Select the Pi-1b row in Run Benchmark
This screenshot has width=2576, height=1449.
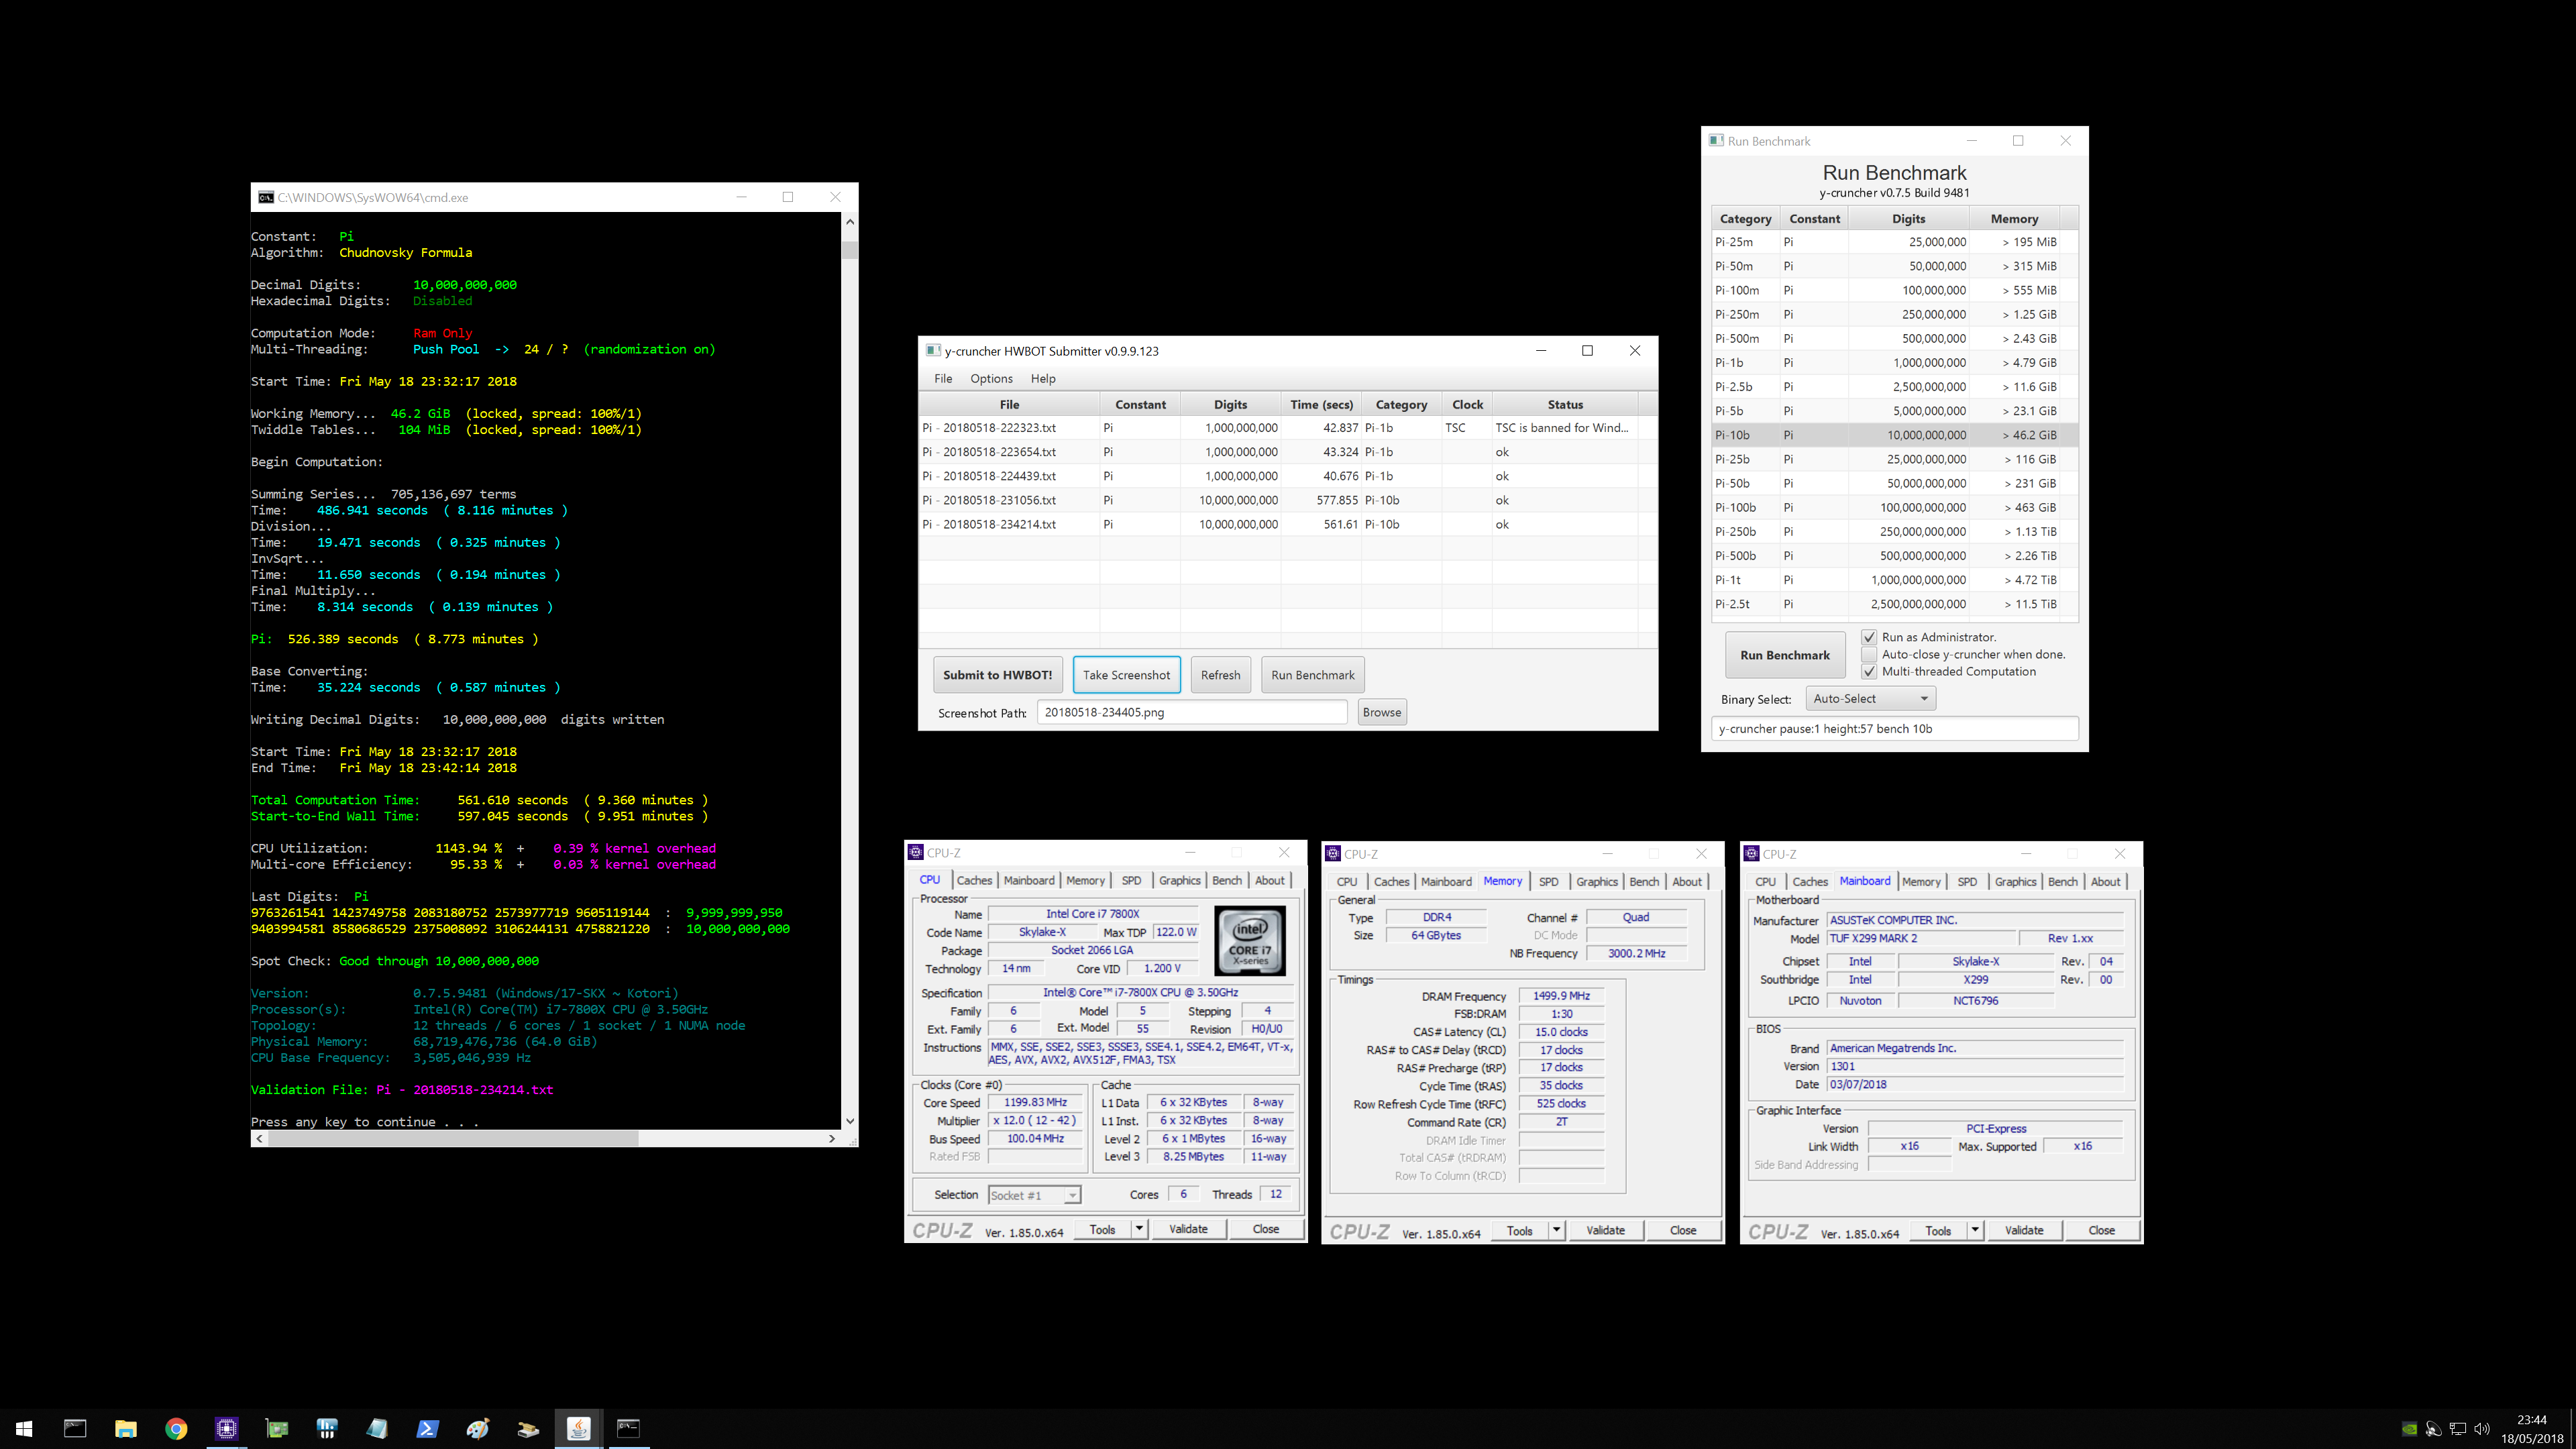[1894, 362]
